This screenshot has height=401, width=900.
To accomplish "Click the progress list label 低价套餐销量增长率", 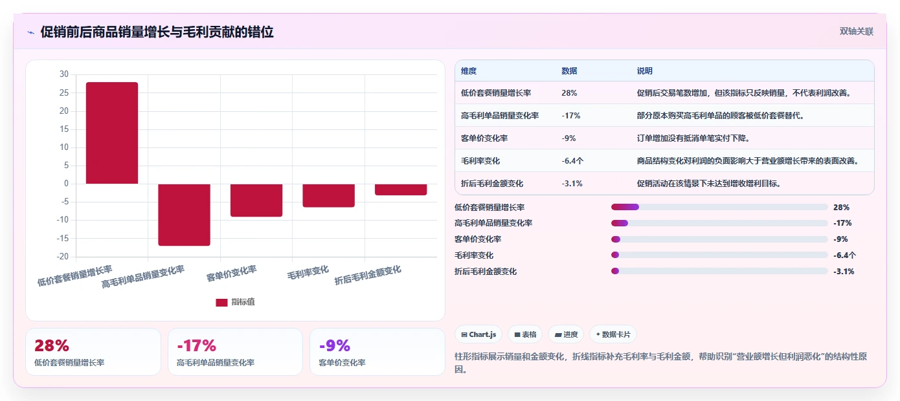I will (489, 208).
